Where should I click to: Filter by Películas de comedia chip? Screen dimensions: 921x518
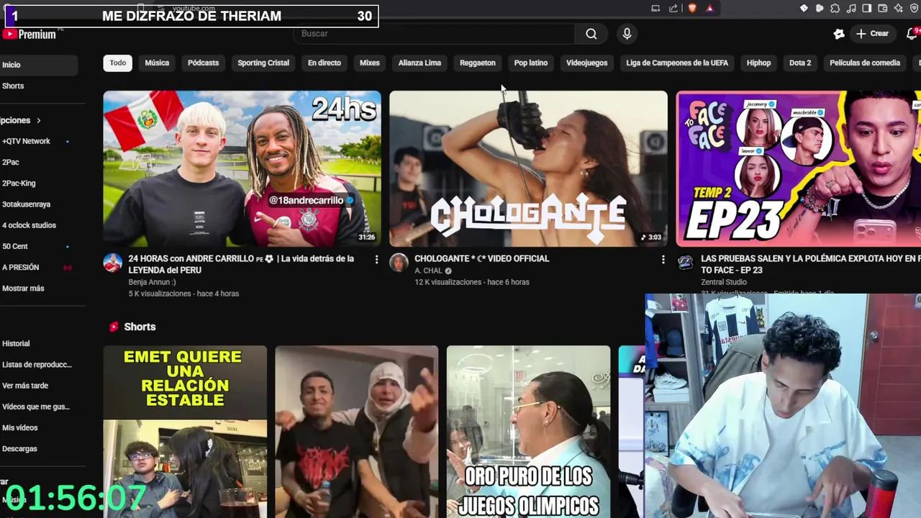click(865, 63)
